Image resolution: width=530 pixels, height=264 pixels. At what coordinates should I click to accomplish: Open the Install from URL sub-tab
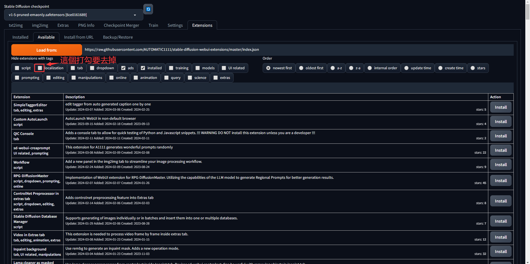79,37
